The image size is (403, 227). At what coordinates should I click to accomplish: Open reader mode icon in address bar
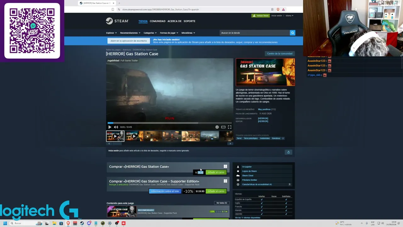tap(272, 9)
